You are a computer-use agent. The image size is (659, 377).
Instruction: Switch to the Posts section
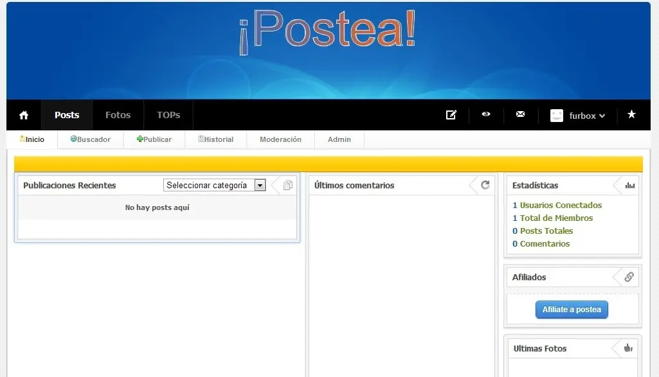coord(67,115)
